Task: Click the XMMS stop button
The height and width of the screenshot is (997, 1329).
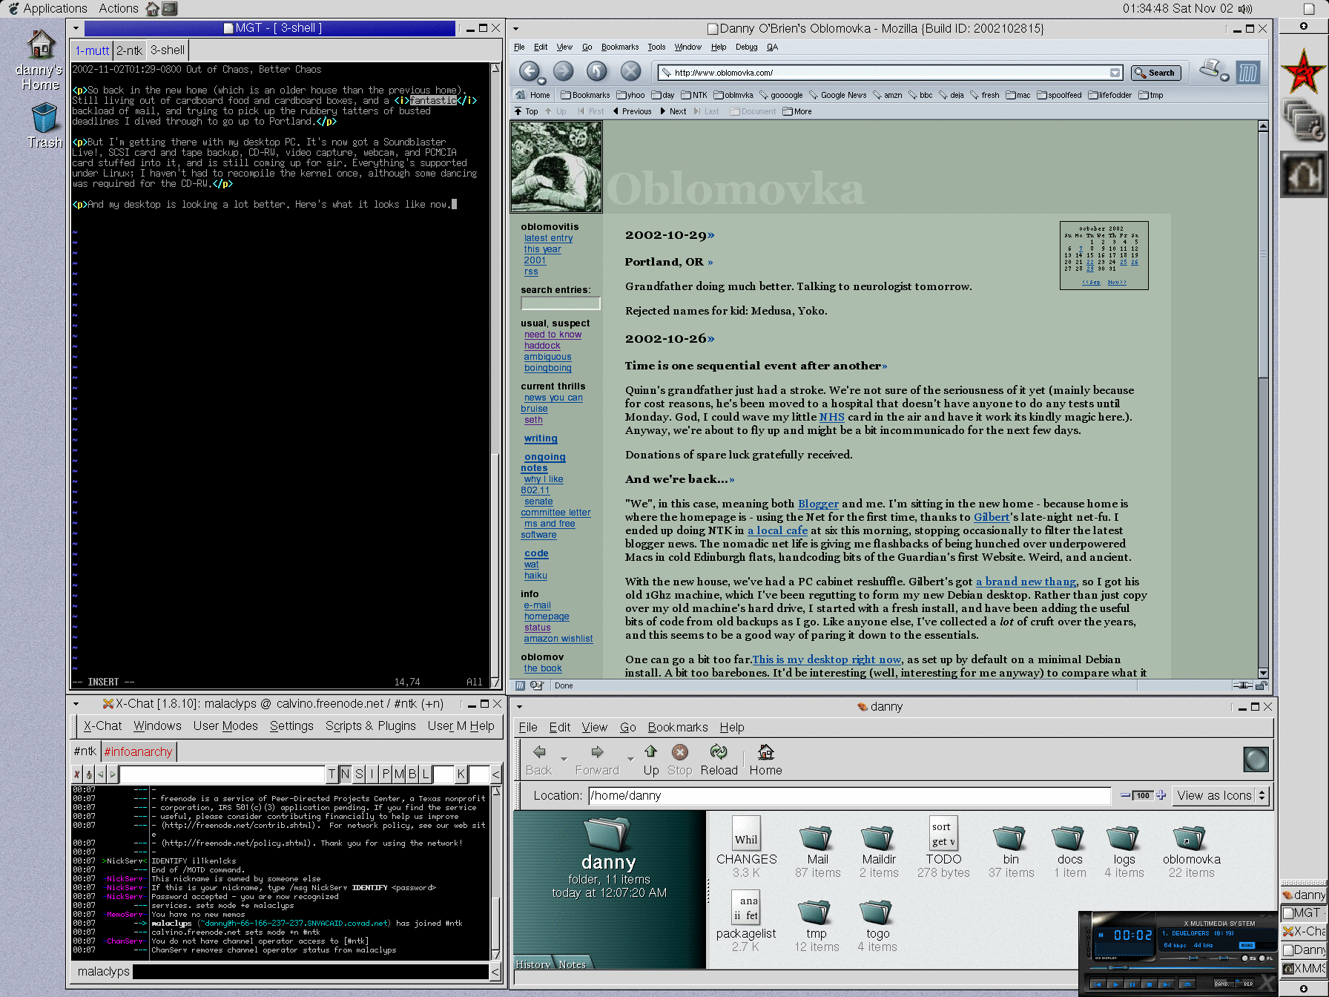Action: point(1150,984)
